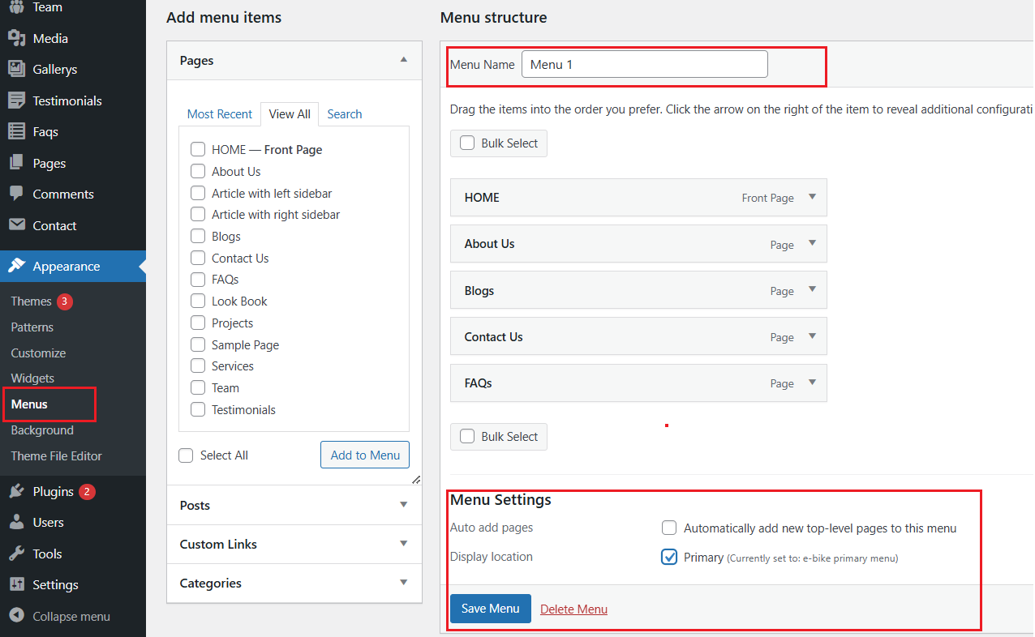Open Customize under Appearance
The image size is (1035, 637).
[x=38, y=353]
